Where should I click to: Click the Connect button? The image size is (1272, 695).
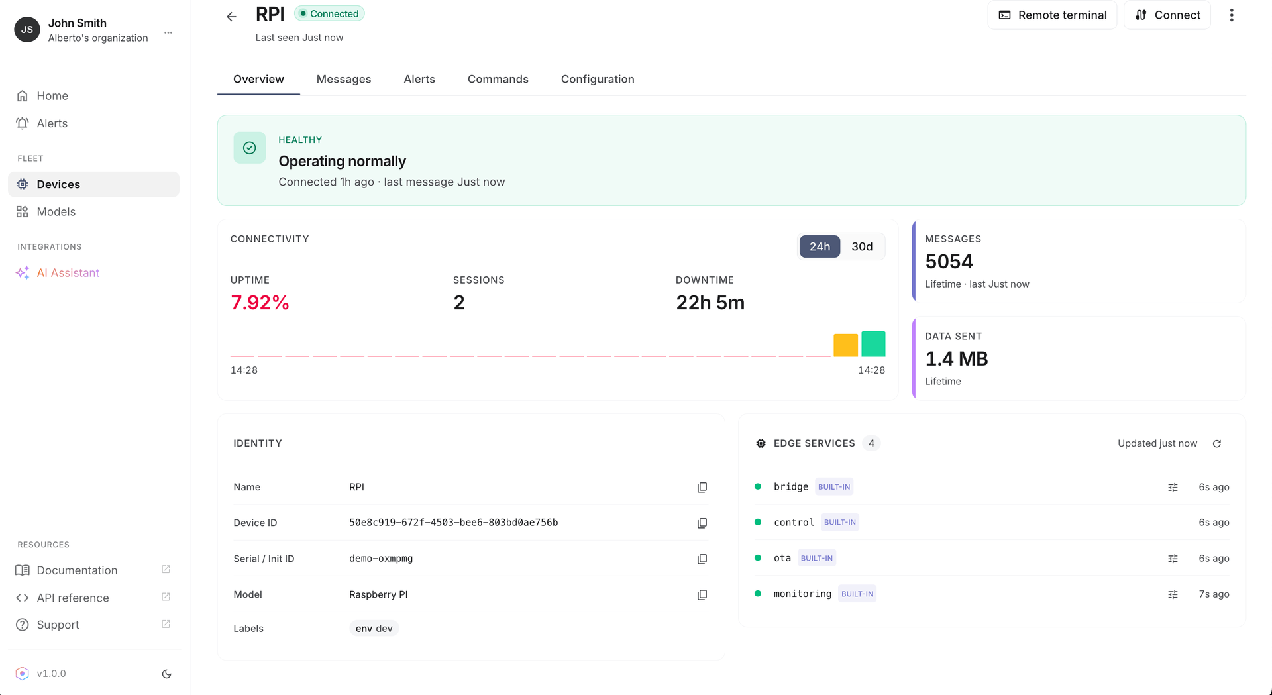tap(1167, 15)
